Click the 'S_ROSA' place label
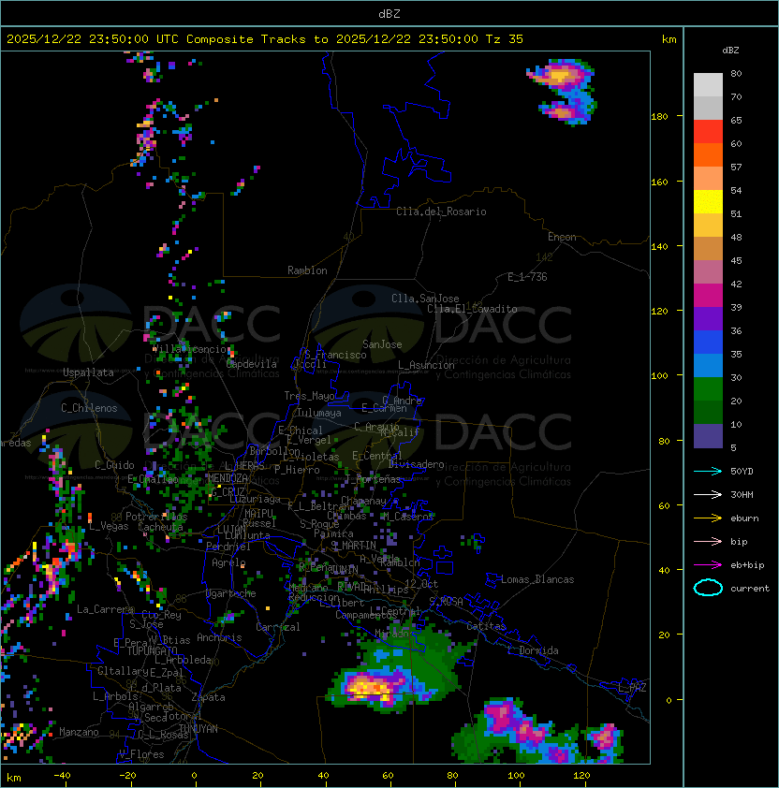Screen dimensions: 779x788 pyautogui.click(x=446, y=602)
